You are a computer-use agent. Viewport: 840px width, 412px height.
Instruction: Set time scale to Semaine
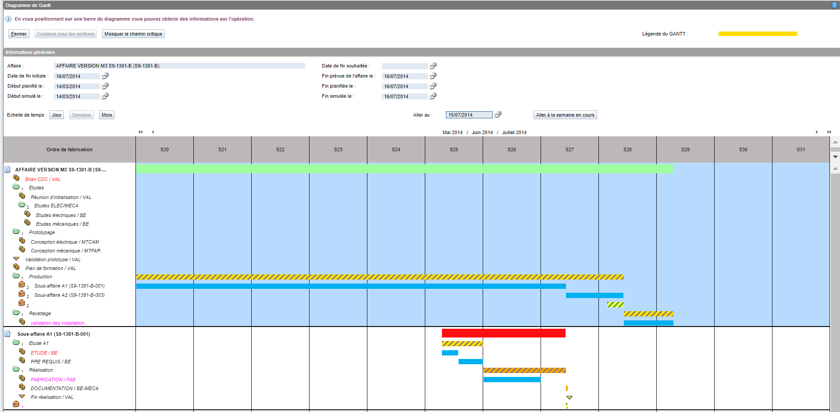coord(82,115)
